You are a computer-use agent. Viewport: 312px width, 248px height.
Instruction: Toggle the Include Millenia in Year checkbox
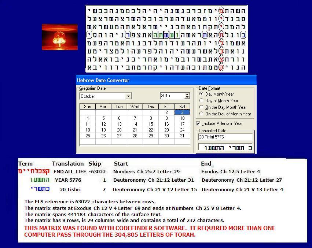coord(198,123)
